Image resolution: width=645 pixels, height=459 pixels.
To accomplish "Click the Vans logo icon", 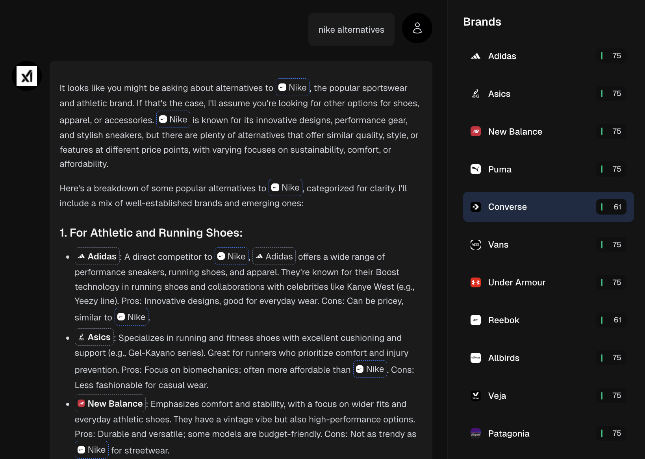I will click(476, 244).
